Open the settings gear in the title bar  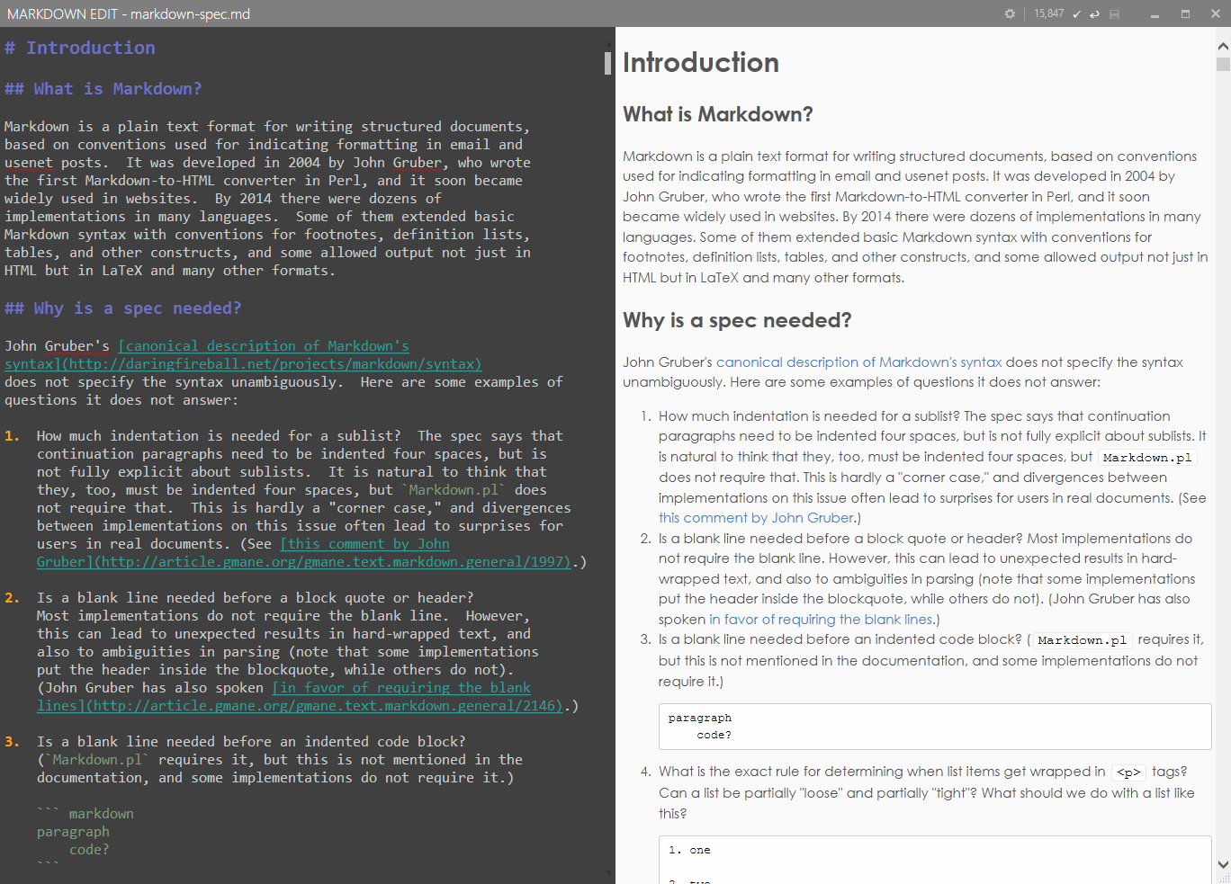pos(1010,13)
